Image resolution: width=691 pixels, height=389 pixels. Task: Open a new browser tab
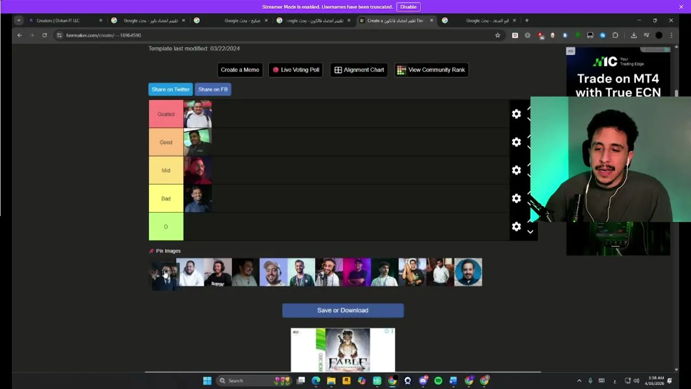tap(527, 21)
